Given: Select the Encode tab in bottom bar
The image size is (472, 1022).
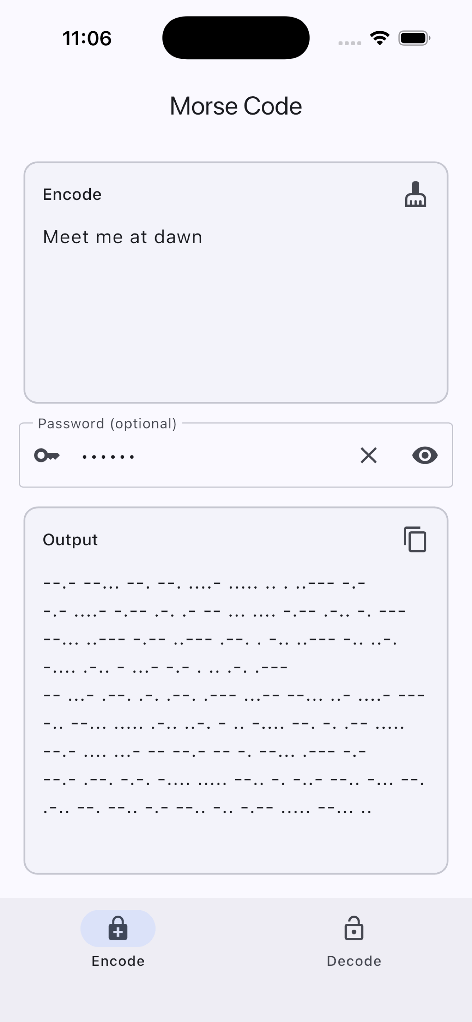Looking at the screenshot, I should (118, 942).
